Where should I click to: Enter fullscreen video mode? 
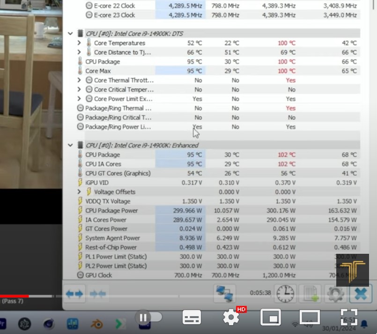349,318
